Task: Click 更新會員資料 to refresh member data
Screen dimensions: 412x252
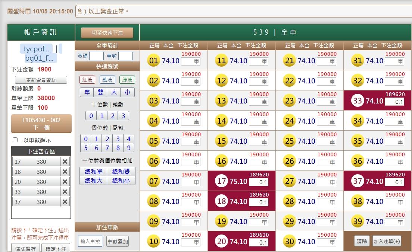Action: [41, 80]
